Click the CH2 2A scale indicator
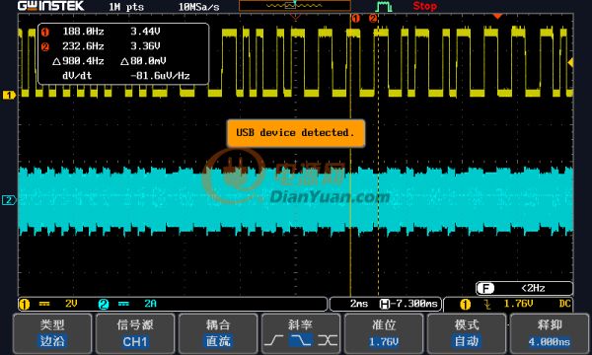The height and width of the screenshot is (355, 592). 127,304
